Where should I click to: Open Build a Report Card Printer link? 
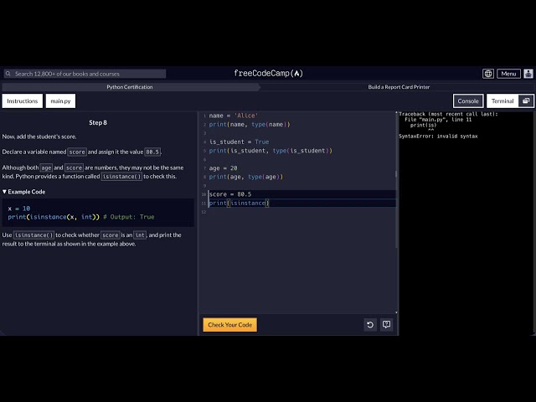399,87
